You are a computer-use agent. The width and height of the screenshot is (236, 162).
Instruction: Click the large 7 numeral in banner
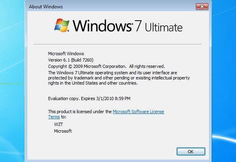(138, 26)
